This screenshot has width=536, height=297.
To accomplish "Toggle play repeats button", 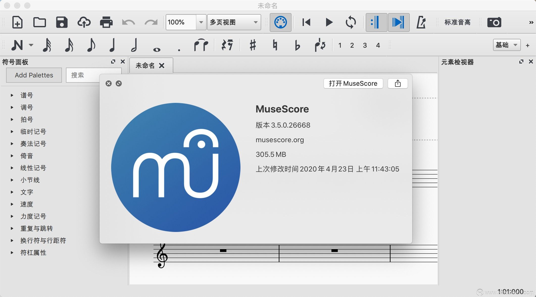I will [x=376, y=22].
